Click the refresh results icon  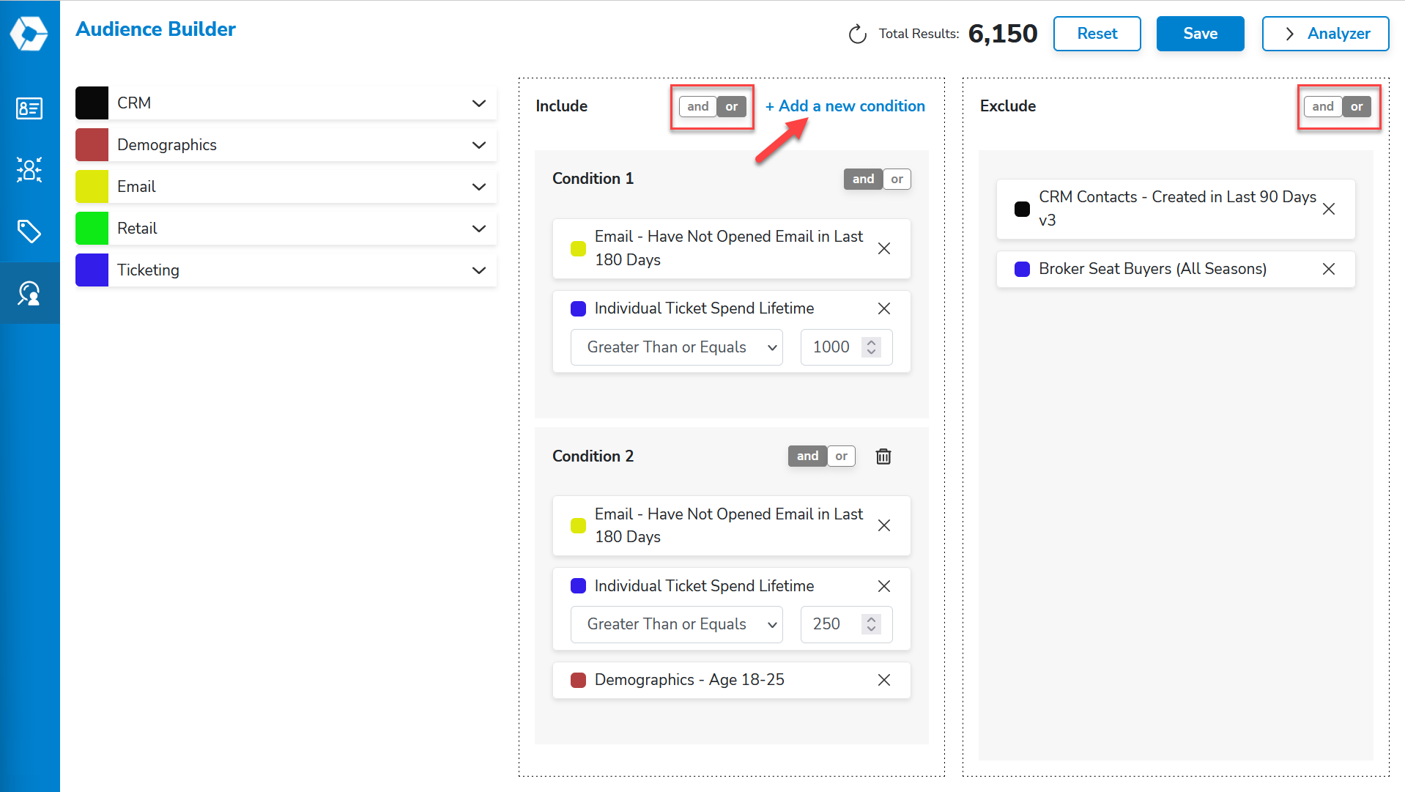point(857,34)
